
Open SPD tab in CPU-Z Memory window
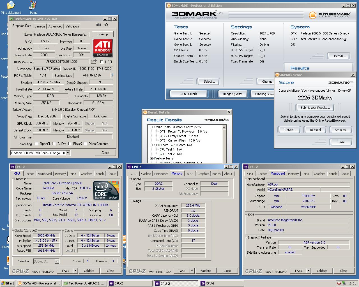(190, 174)
